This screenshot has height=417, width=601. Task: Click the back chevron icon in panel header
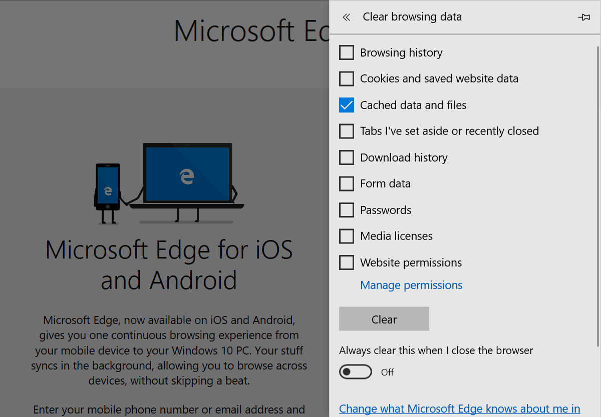pos(346,17)
